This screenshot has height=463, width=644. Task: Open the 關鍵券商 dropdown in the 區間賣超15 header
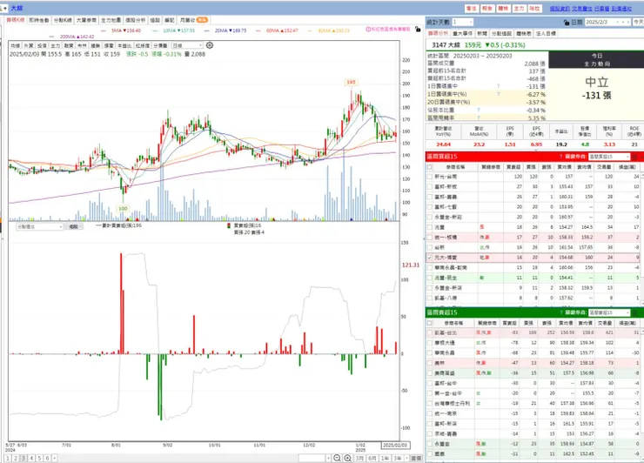tap(608, 312)
